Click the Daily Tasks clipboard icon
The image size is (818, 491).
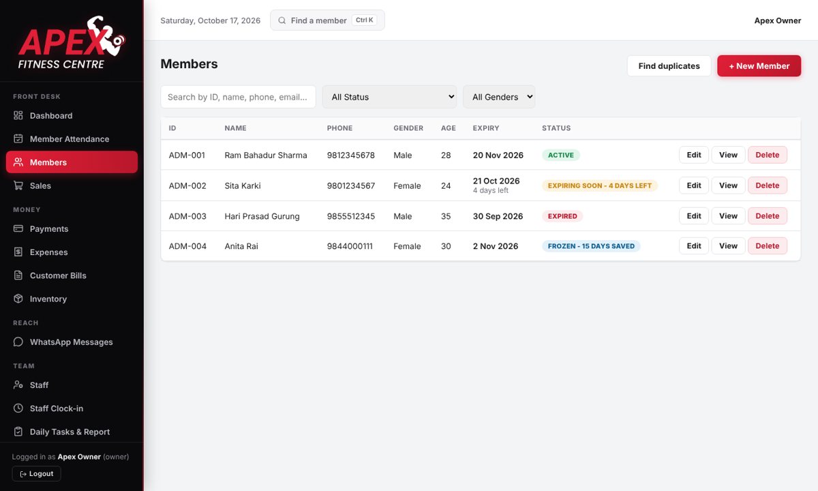(18, 432)
